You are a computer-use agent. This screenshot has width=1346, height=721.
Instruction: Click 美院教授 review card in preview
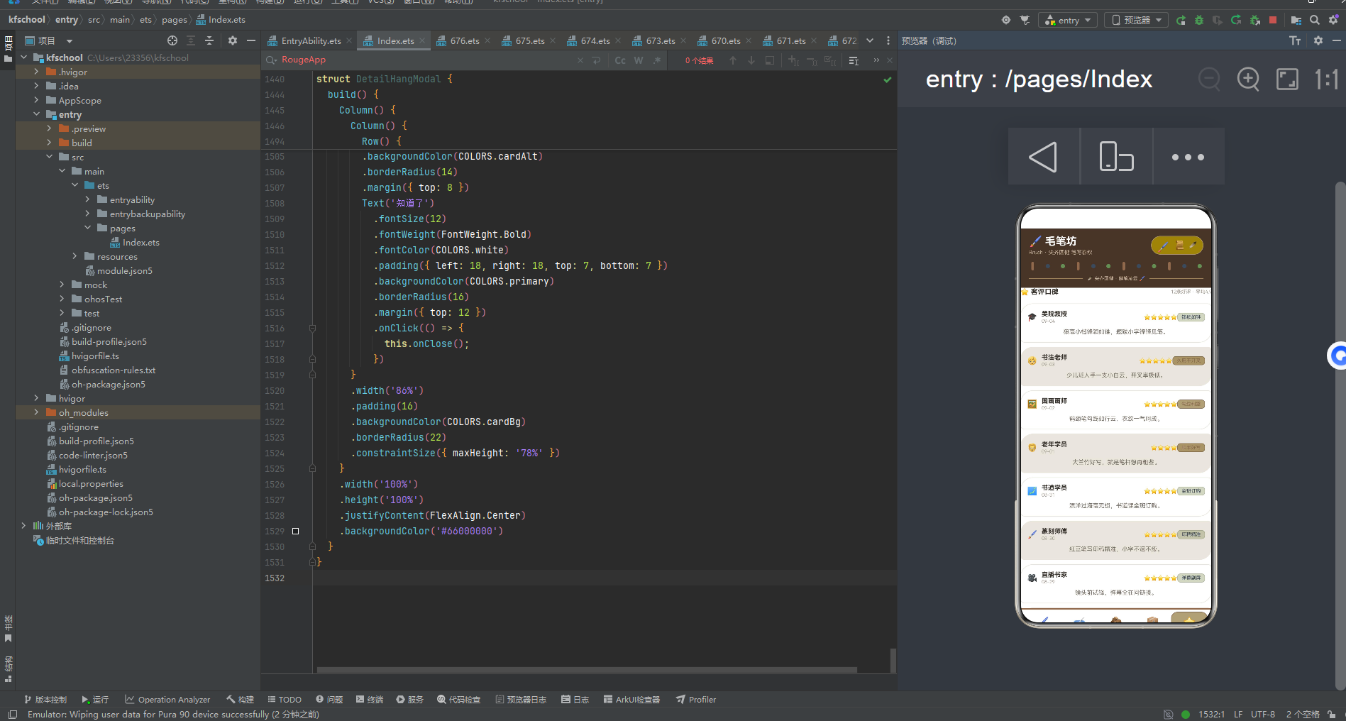[x=1115, y=323]
